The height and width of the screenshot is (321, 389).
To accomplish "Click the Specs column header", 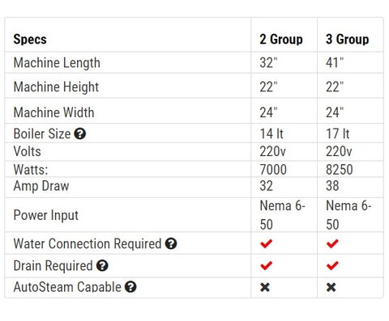I will (x=30, y=40).
